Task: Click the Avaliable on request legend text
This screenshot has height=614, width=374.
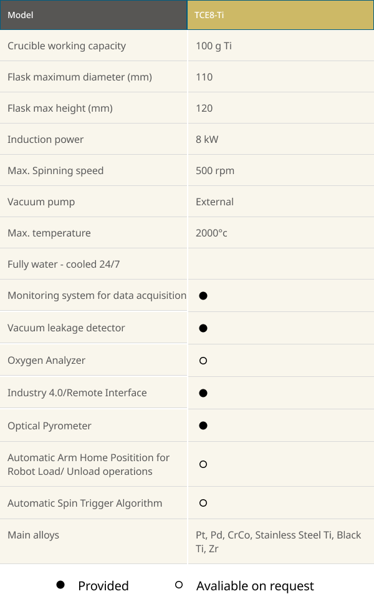Action: 255,586
